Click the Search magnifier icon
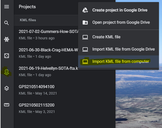Screen dimensions: 162x128 7,23
